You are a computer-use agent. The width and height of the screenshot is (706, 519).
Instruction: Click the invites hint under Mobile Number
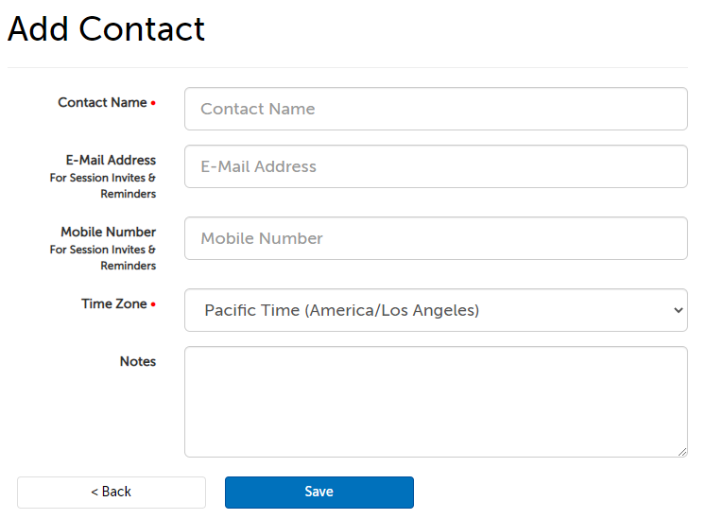click(103, 257)
